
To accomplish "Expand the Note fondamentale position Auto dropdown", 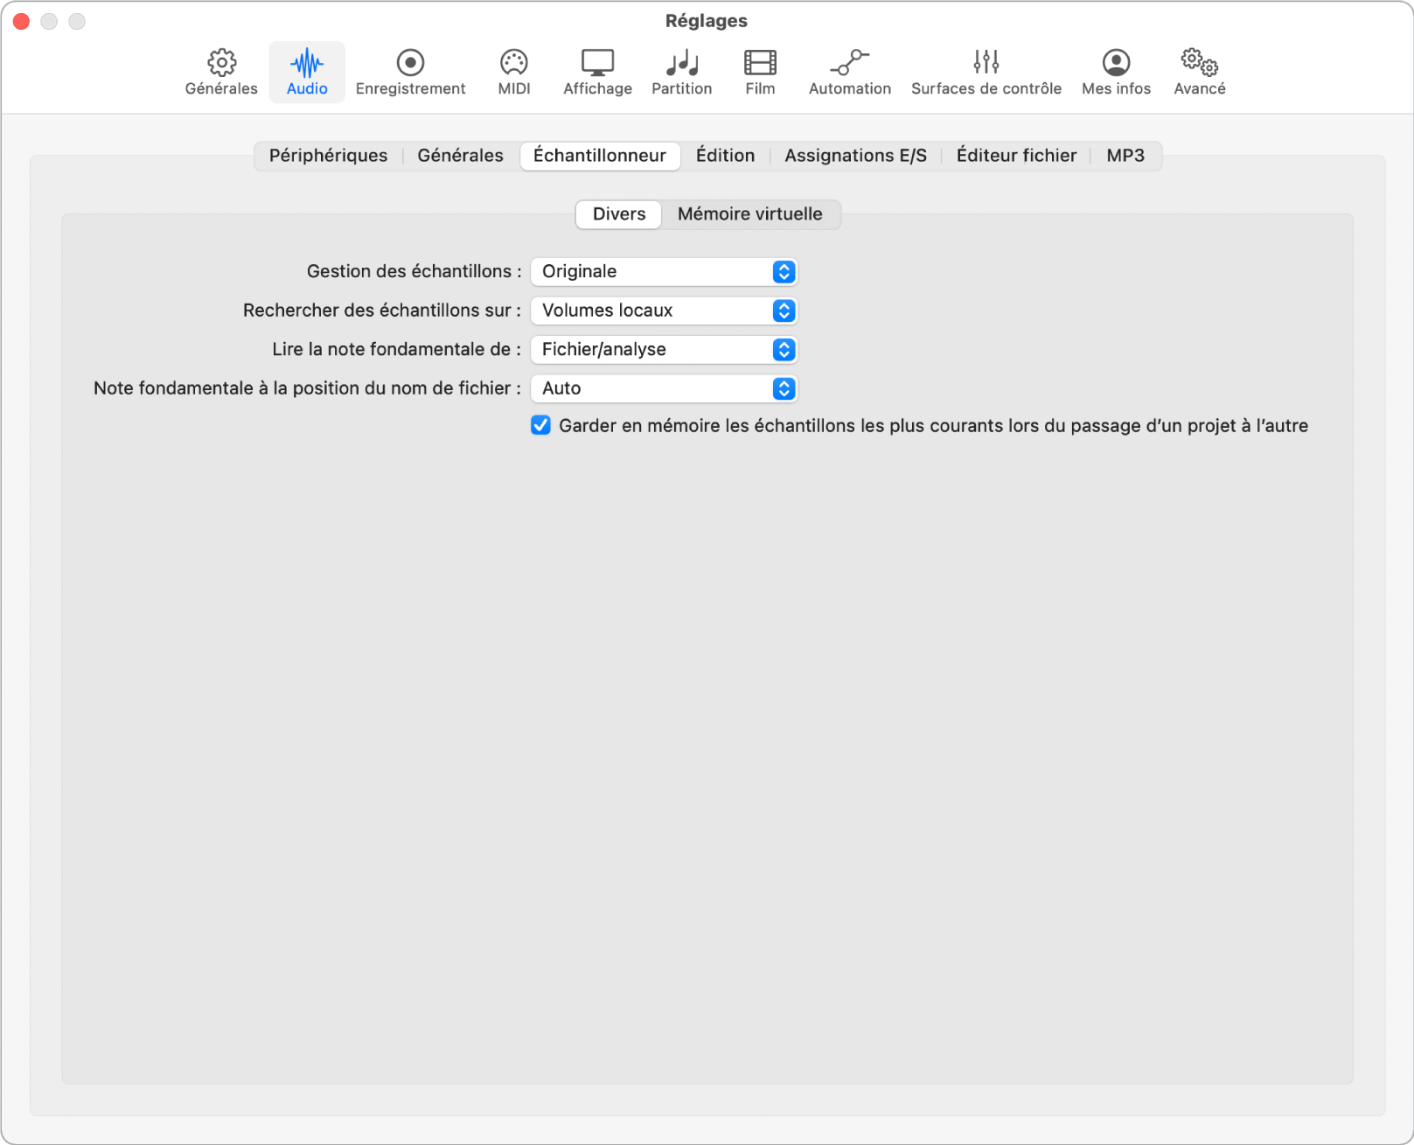I will (x=664, y=388).
